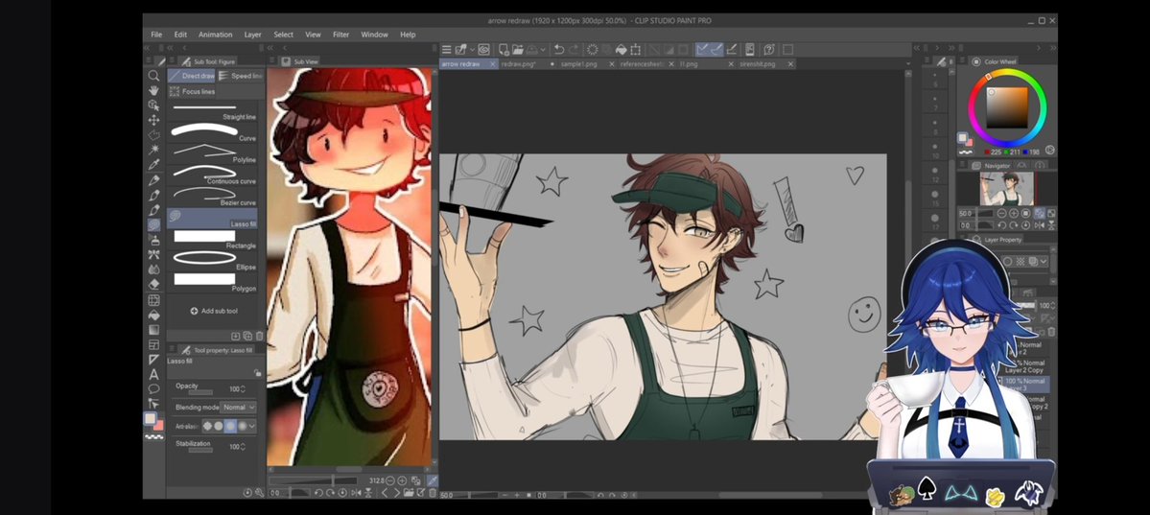Screen dimensions: 1150x515
Task: Switch to the sample1.png tab
Action: coord(579,64)
